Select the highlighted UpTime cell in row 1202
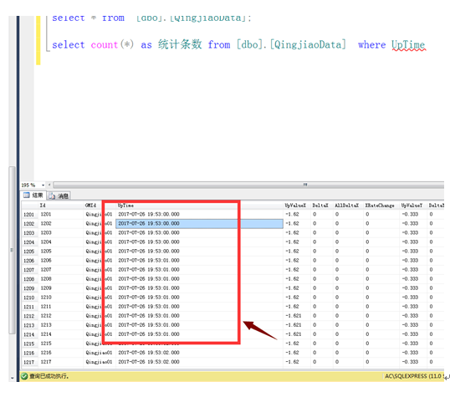Viewport: 450px width, 397px height. click(x=199, y=224)
